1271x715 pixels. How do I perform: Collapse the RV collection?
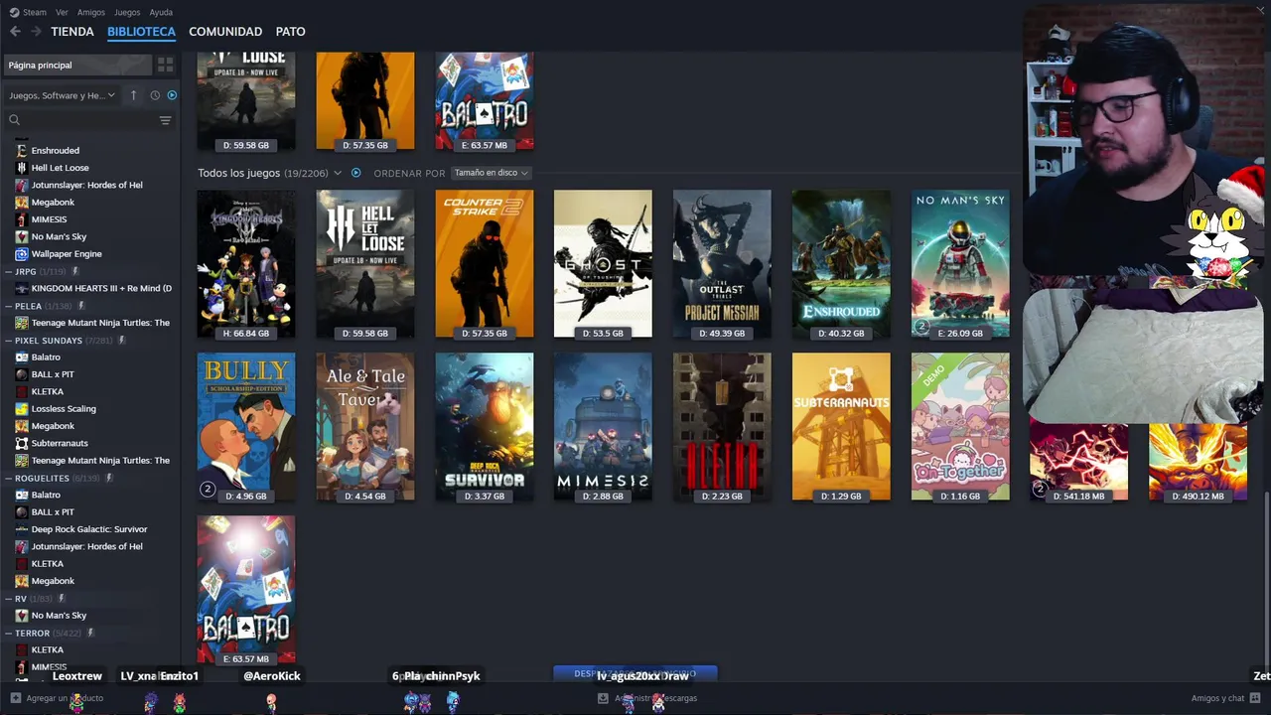tap(8, 599)
